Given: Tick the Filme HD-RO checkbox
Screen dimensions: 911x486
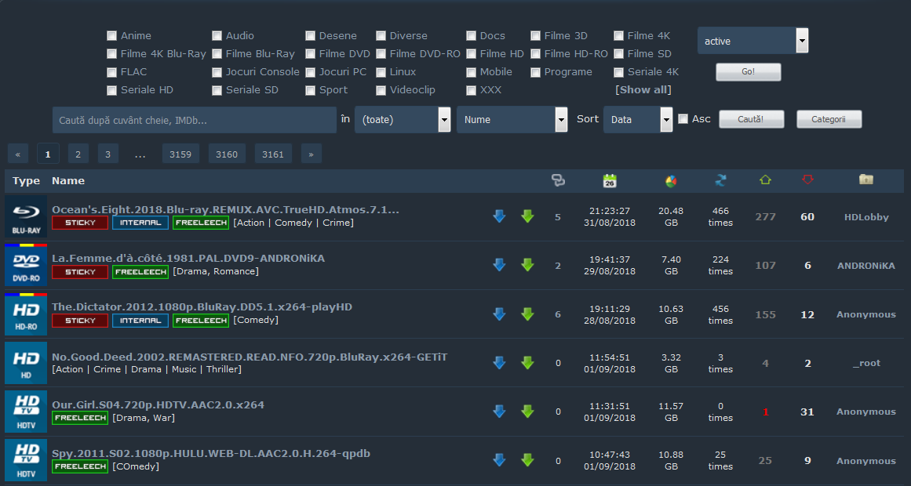Looking at the screenshot, I should pyautogui.click(x=535, y=54).
